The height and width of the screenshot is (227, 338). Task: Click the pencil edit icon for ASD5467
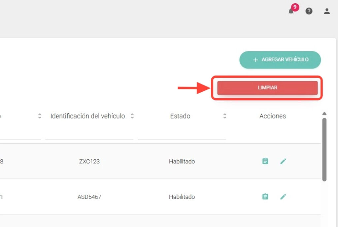[x=283, y=197]
